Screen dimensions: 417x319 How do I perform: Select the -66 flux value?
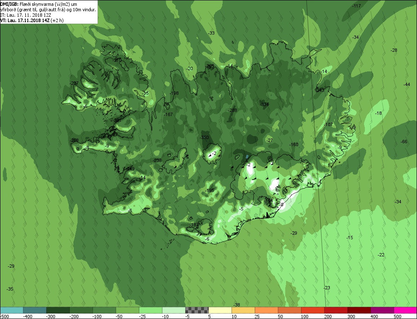[x=404, y=142]
